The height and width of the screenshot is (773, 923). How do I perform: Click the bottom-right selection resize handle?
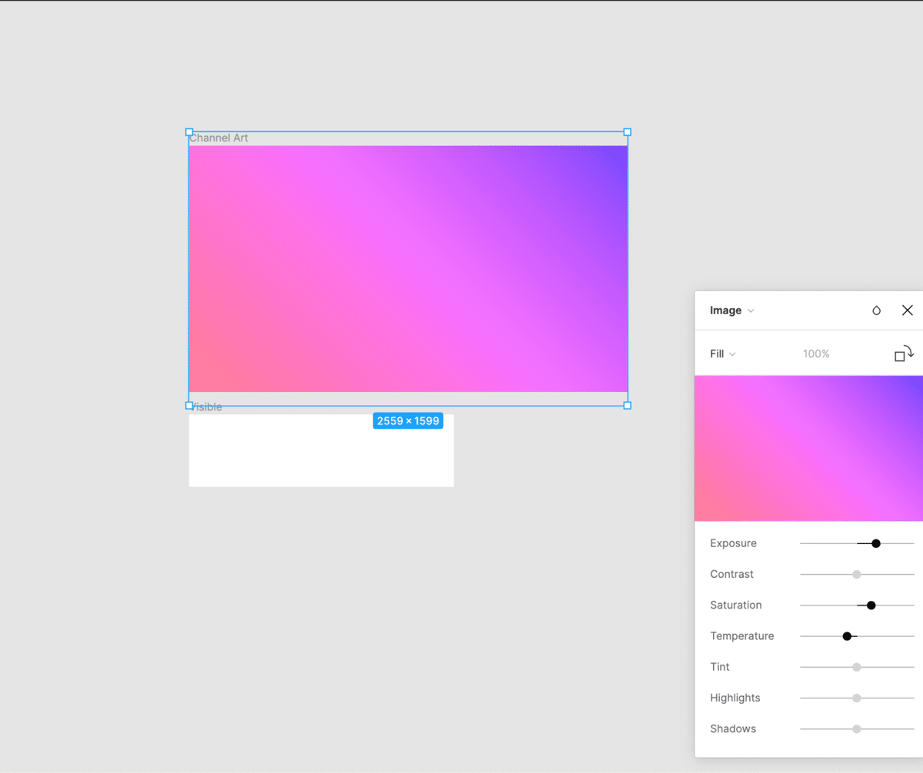tap(628, 405)
